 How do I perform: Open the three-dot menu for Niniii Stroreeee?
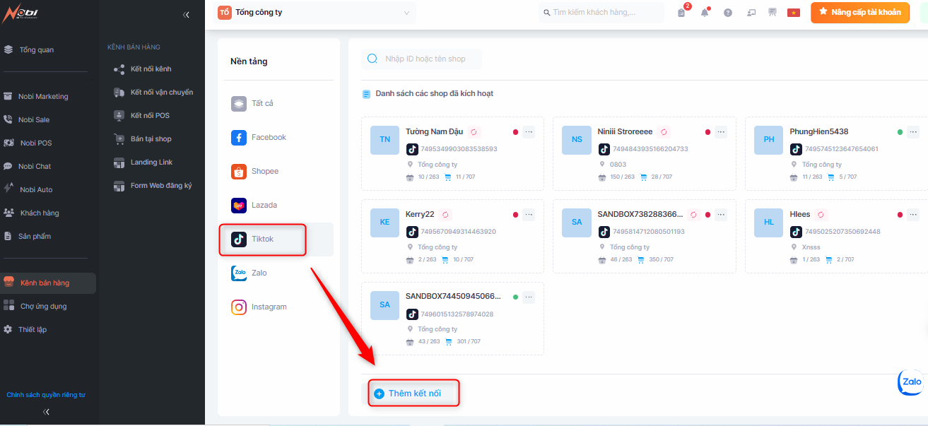pyautogui.click(x=721, y=132)
